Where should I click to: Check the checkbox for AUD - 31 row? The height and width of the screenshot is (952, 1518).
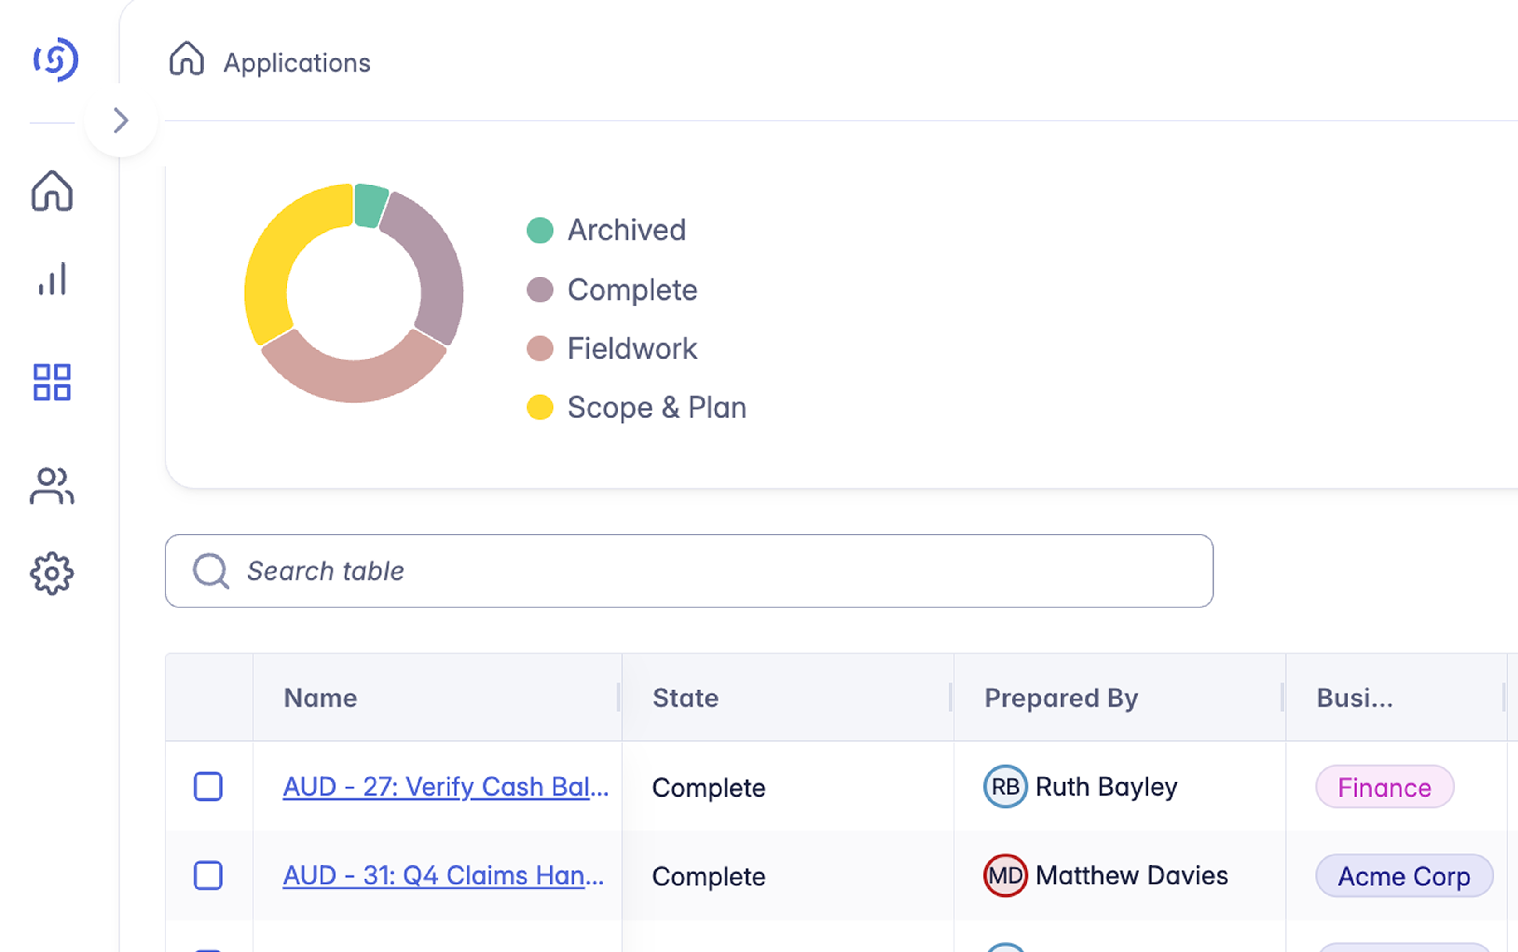[x=209, y=875]
